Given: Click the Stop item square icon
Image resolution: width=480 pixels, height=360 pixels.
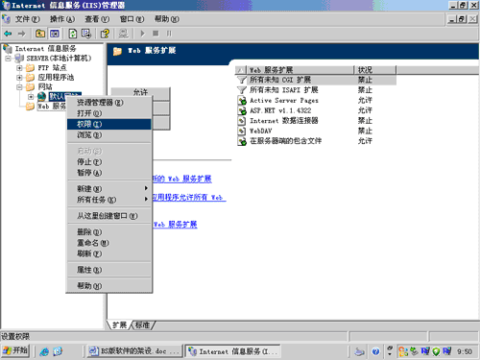Looking at the screenshot, I should (x=156, y=34).
